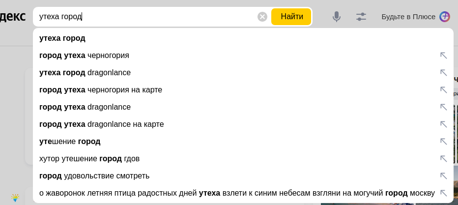Screen dimensions: 458x205
Task: Activate voice search microphone icon
Action: point(337,17)
